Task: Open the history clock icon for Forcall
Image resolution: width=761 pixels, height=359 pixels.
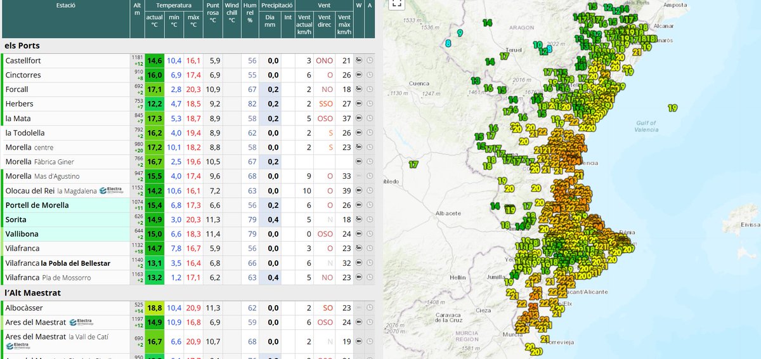Action: pos(370,89)
